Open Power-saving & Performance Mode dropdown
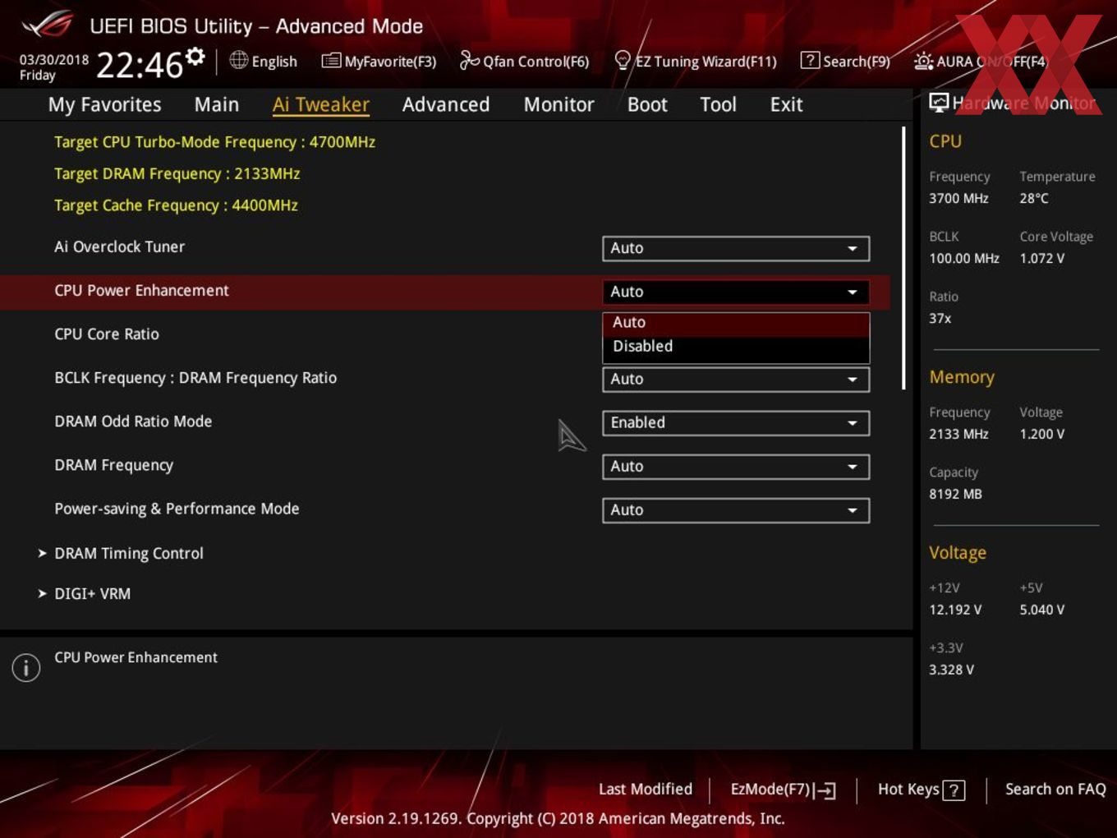Image resolution: width=1117 pixels, height=838 pixels. click(x=736, y=509)
